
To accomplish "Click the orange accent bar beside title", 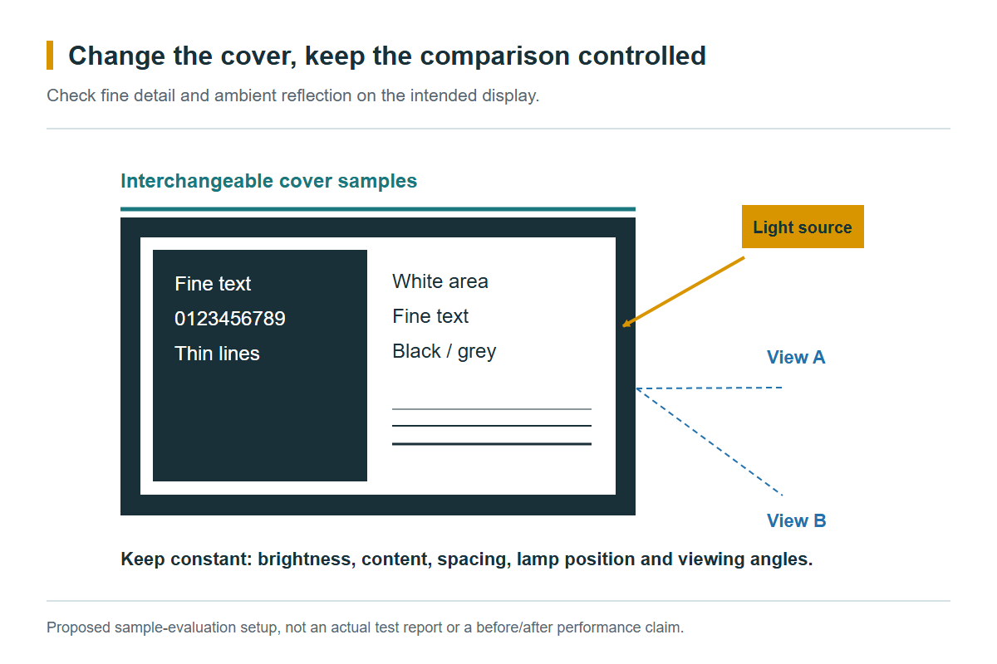I will coord(50,56).
